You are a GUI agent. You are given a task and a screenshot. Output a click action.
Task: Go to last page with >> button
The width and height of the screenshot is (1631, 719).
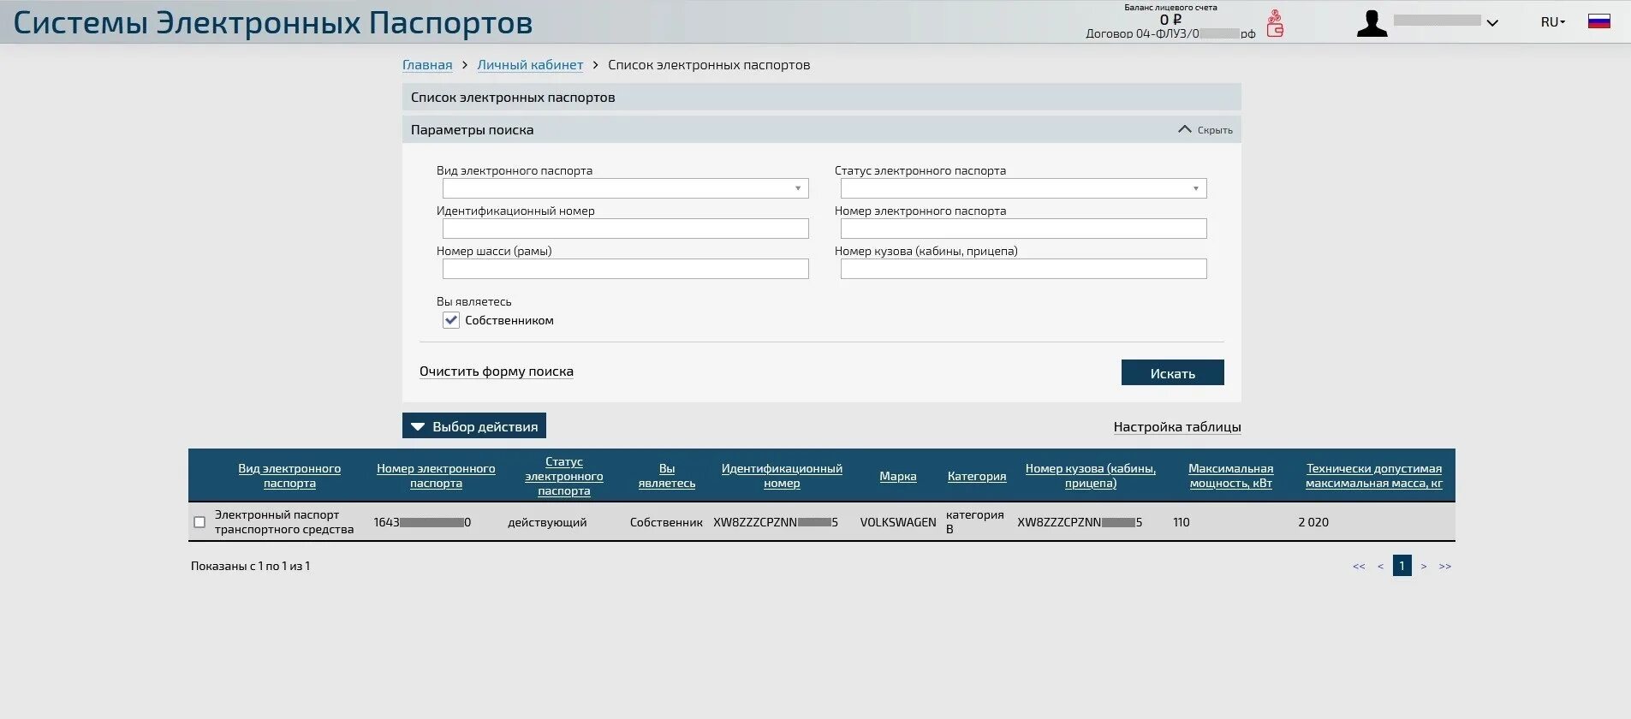pyautogui.click(x=1445, y=566)
